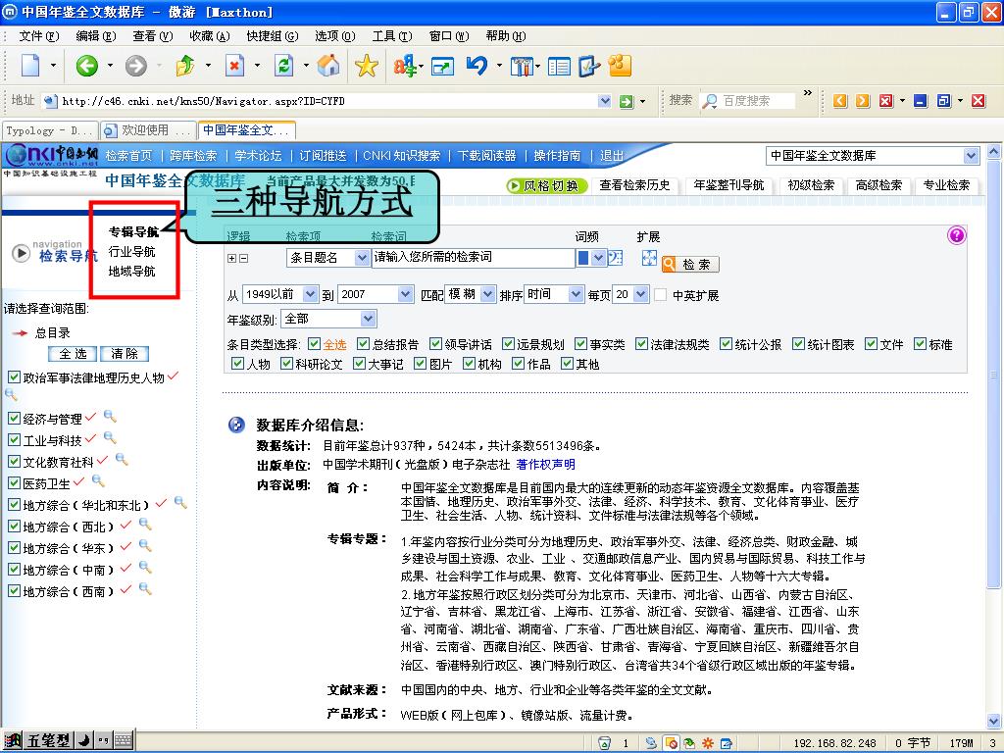Screen dimensions: 1004x753
Task: Open the 工具(T) menu
Action: coord(392,36)
